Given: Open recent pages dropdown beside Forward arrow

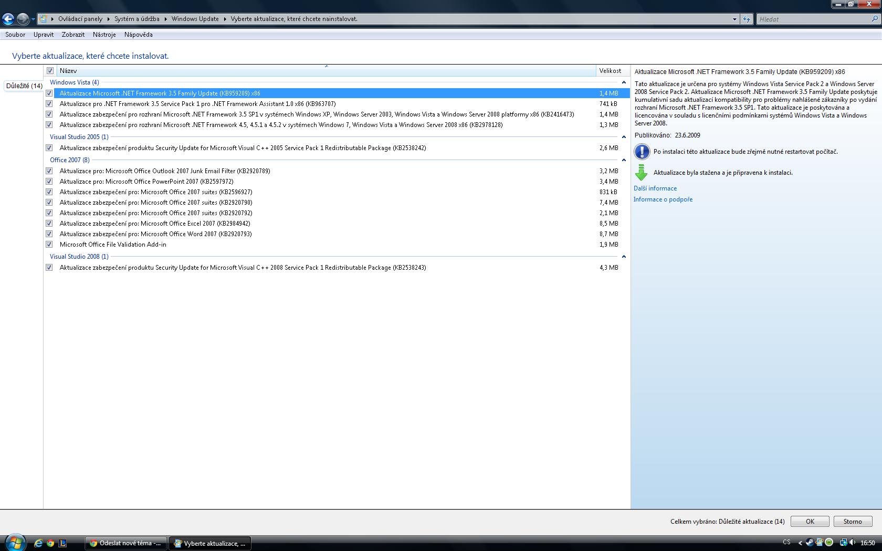Looking at the screenshot, I should 33,19.
